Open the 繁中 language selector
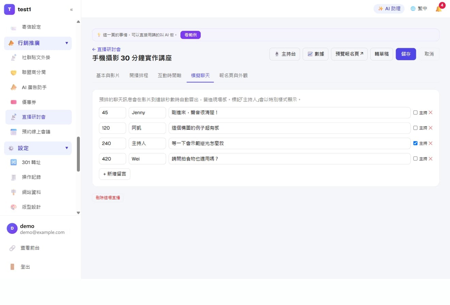 point(419,9)
